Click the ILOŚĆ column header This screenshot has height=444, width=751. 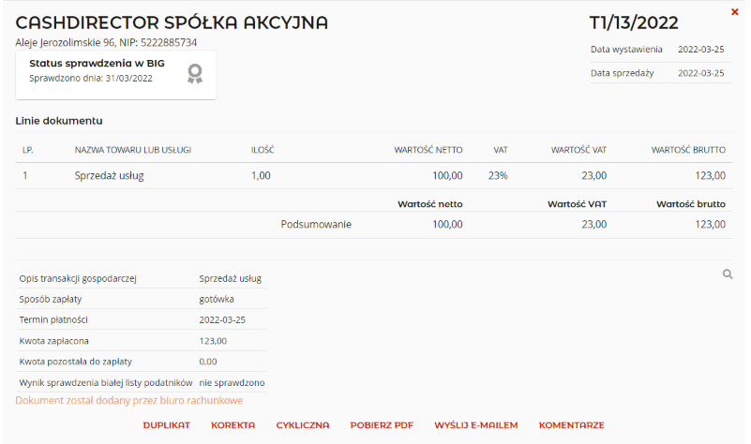coord(263,150)
